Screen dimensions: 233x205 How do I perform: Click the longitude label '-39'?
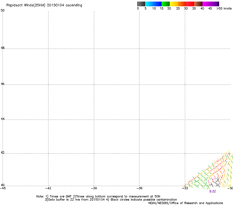click(x=94, y=188)
